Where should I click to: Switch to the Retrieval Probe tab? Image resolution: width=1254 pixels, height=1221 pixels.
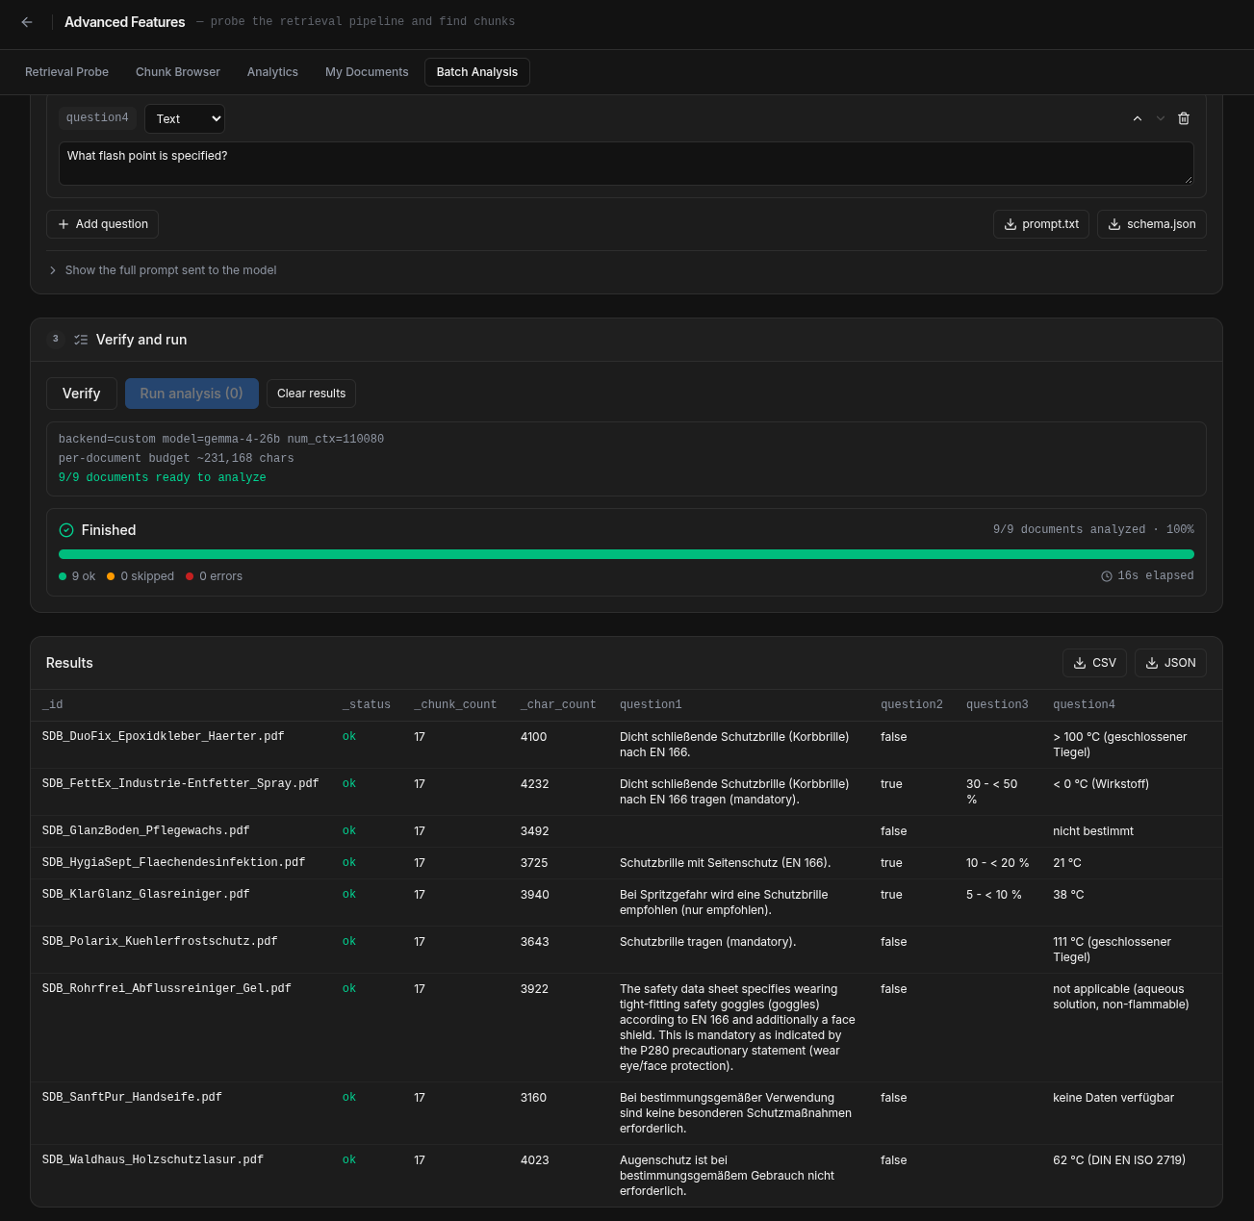pos(66,72)
